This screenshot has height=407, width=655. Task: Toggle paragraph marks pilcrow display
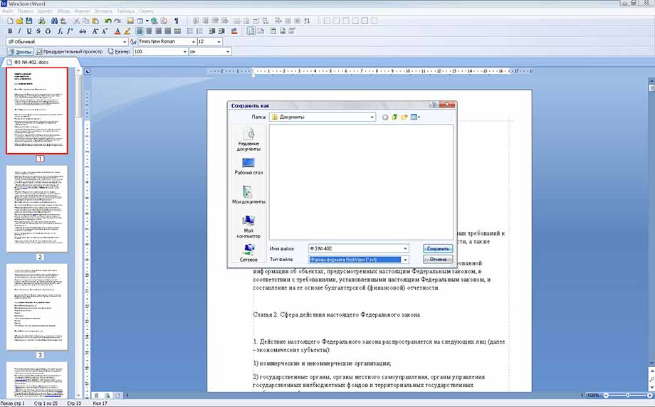[x=177, y=21]
